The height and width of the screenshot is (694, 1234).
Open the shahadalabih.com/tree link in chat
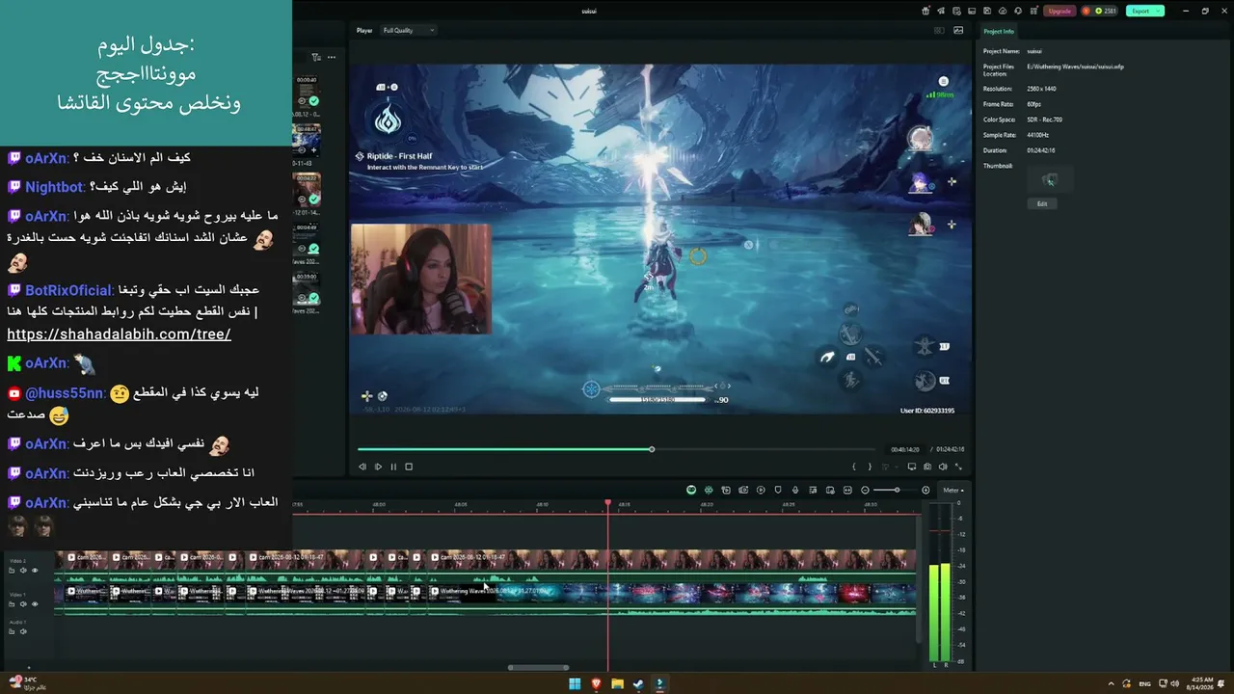[119, 334]
